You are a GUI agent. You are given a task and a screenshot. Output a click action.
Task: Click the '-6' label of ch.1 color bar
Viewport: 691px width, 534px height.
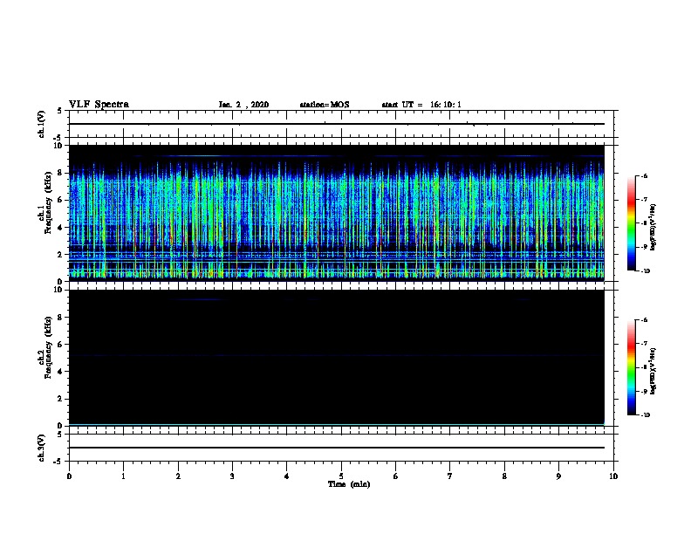tap(644, 175)
